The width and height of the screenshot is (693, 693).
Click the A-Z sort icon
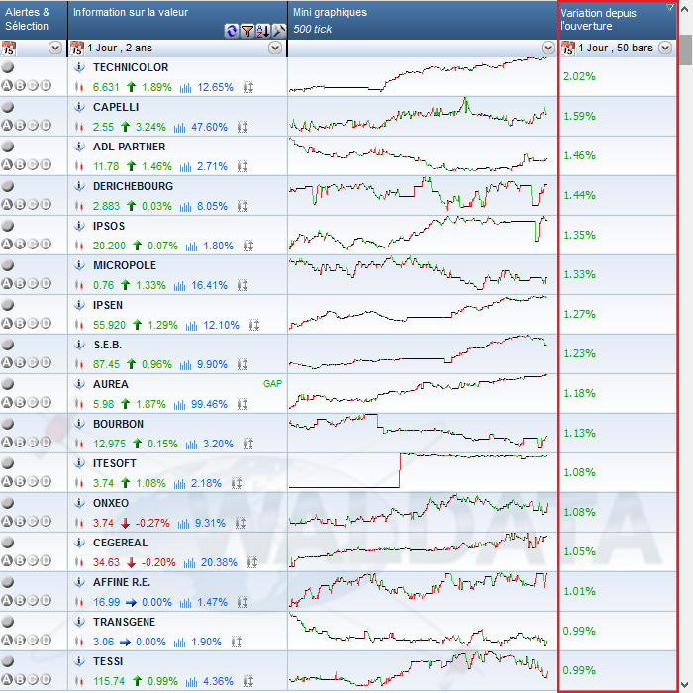(263, 31)
